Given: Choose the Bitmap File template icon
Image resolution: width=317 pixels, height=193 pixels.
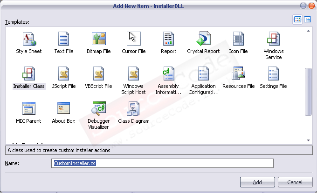Looking at the screenshot, I should click(99, 39).
